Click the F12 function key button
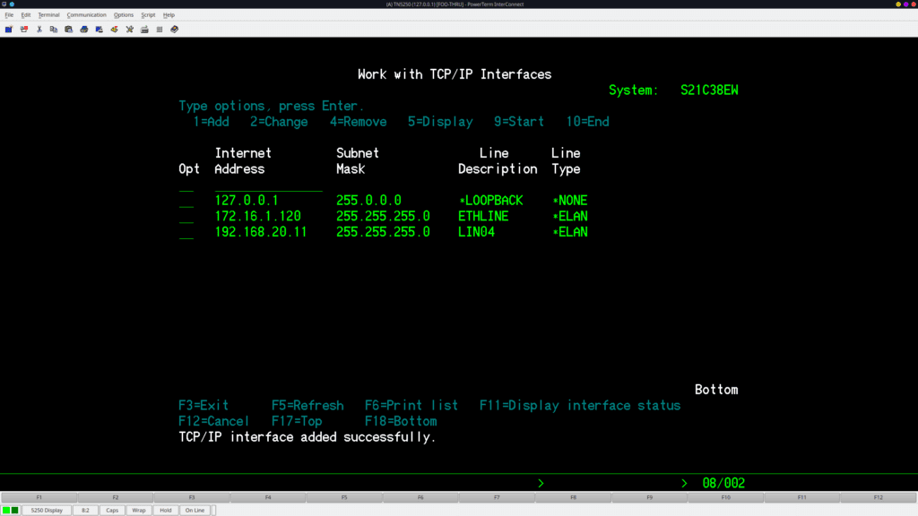The image size is (918, 516). coord(879,497)
